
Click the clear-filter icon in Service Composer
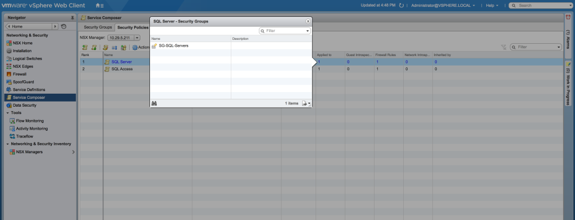504,47
